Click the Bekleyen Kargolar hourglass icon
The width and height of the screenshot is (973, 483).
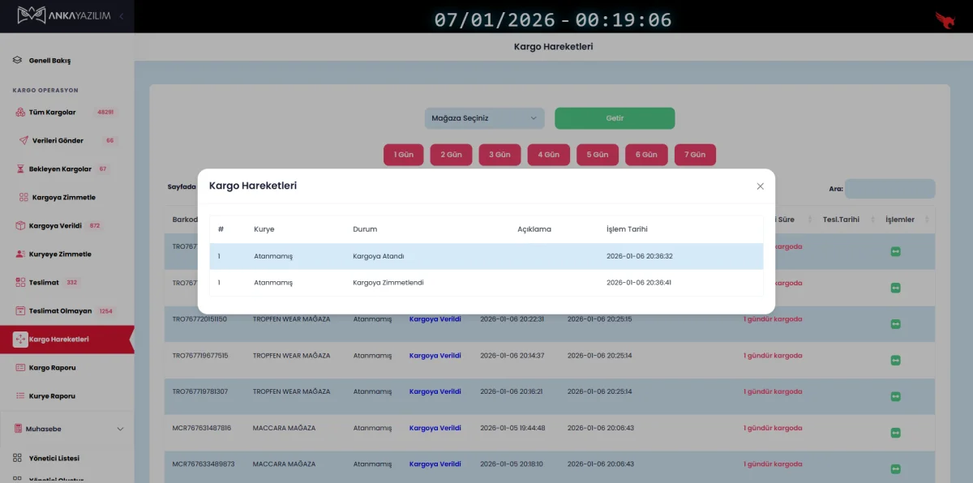21,169
